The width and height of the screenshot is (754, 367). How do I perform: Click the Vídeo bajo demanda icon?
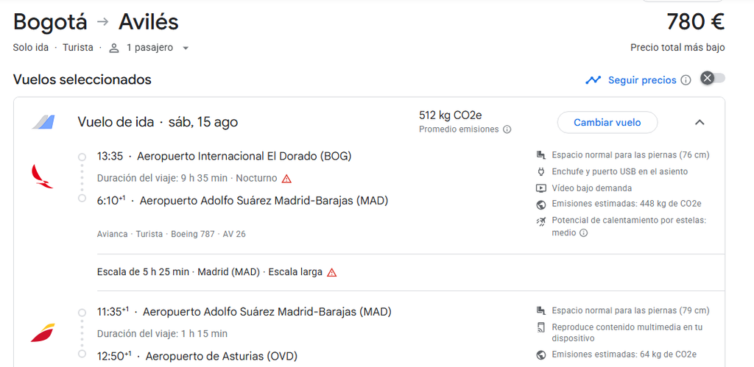point(541,188)
